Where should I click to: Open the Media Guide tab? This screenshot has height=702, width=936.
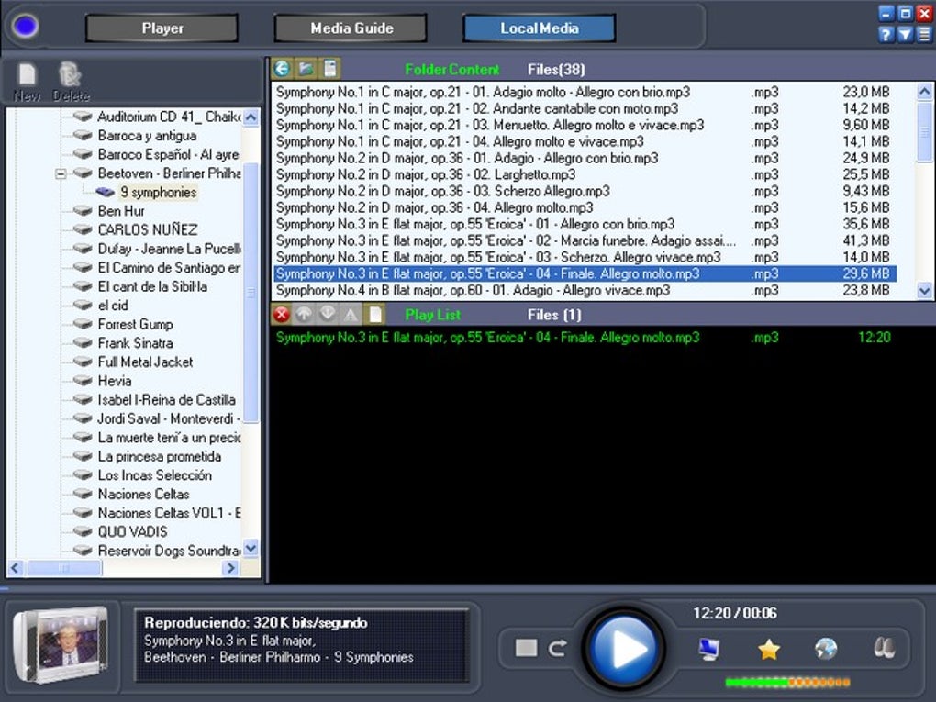pos(351,28)
